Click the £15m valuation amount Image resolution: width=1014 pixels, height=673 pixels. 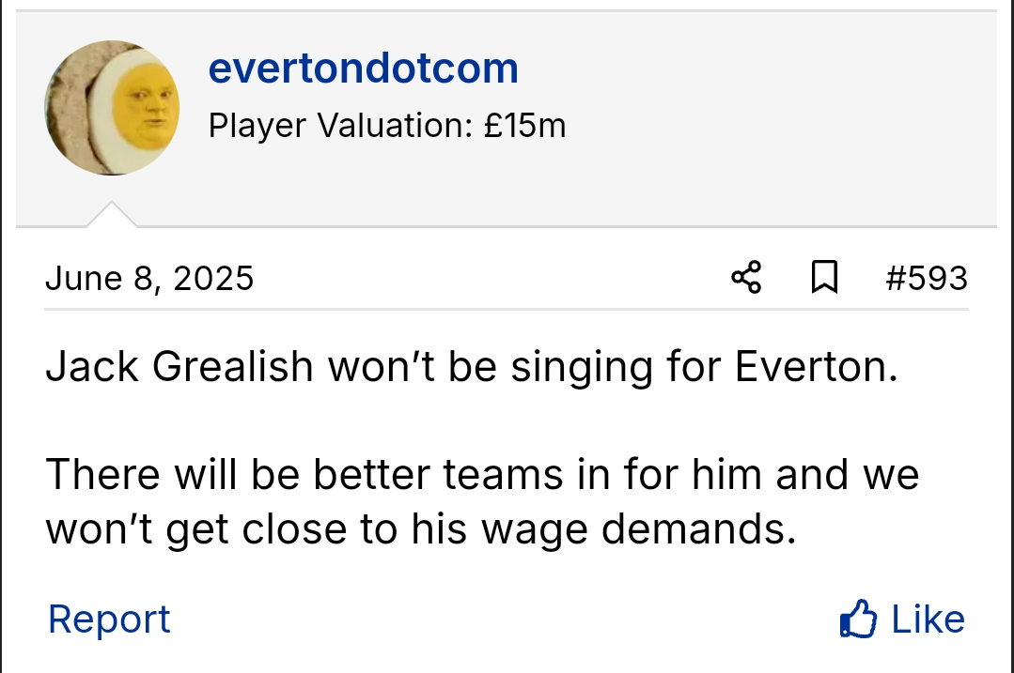coord(525,125)
